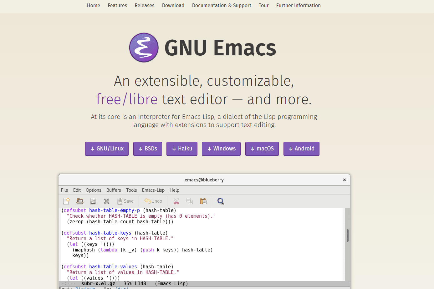Click the BSDs download button
Screen dimensions: 434x289
coord(148,149)
